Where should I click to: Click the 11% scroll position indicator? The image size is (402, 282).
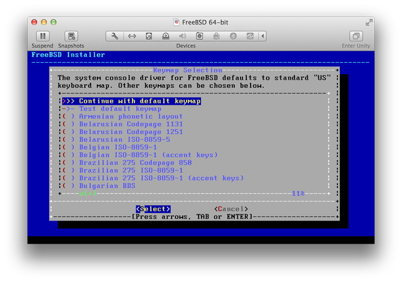point(298,193)
